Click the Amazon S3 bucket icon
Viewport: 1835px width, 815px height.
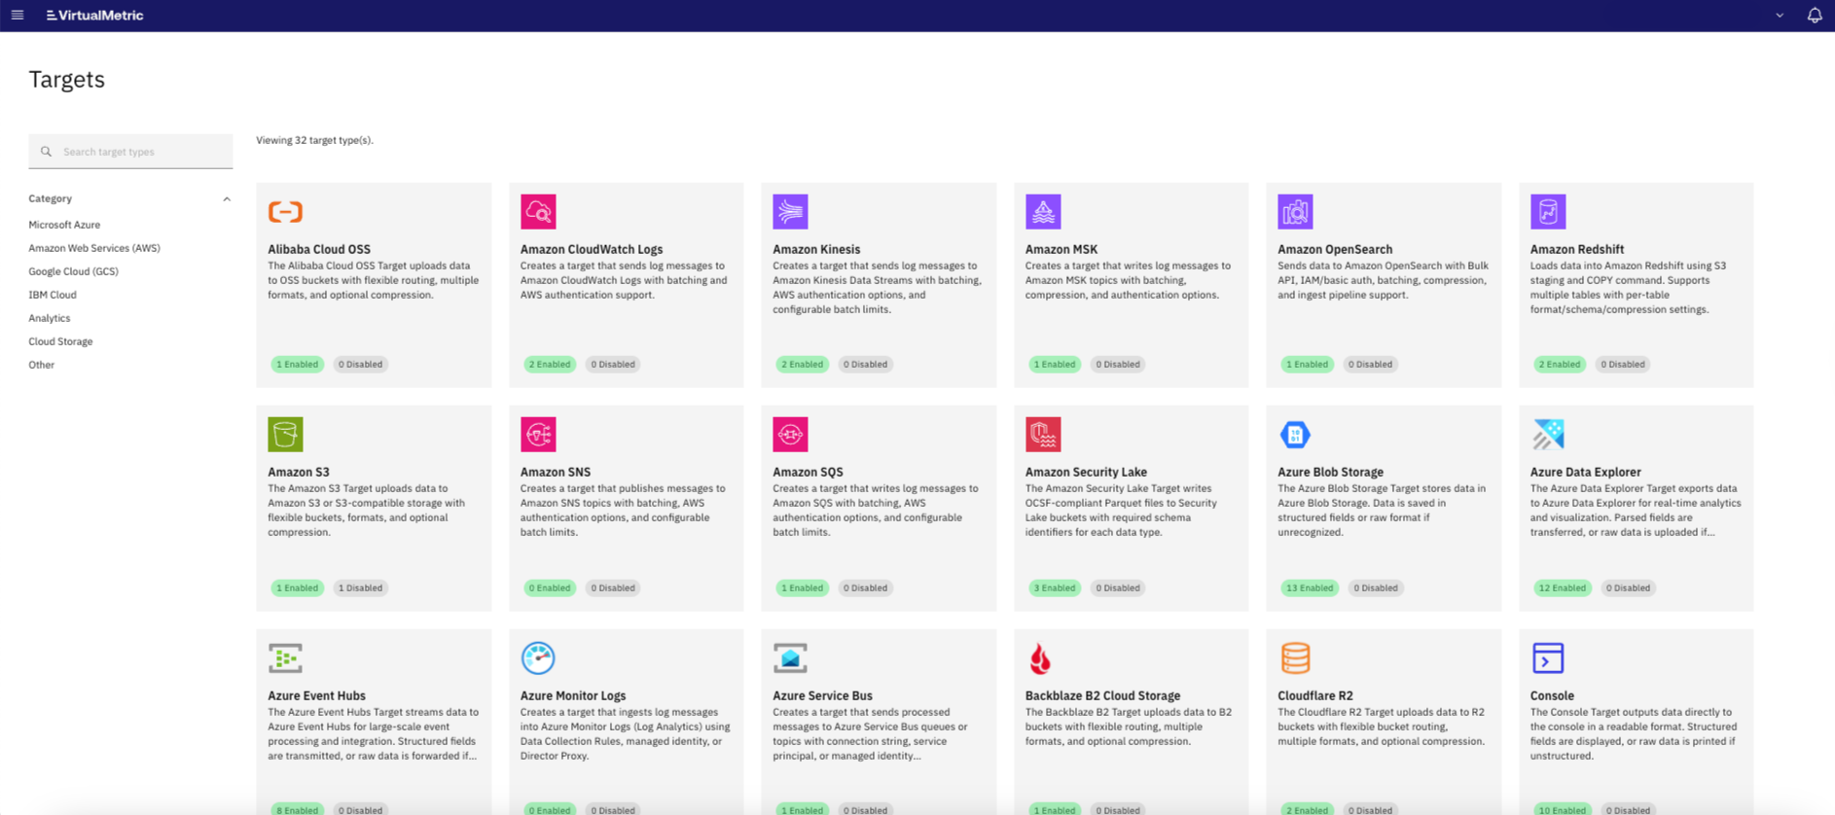(285, 434)
